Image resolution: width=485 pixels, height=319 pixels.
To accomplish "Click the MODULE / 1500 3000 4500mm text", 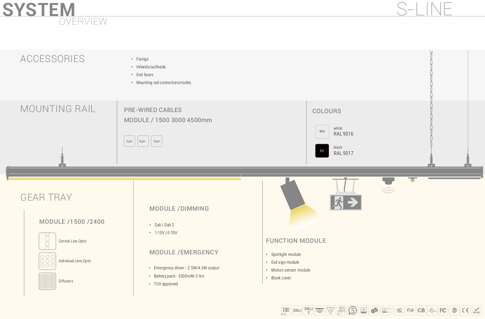I will [168, 120].
